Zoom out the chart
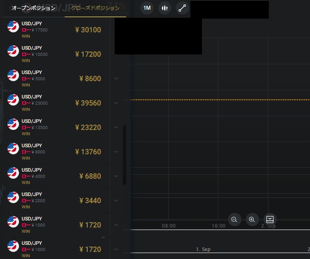Viewport: 310px width, 259px height. [x=234, y=220]
